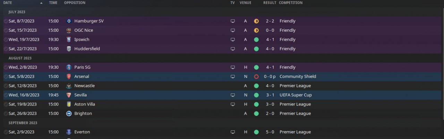
Task: Open the 3 - 1 UEFA Super Cup result
Action: pos(270,95)
